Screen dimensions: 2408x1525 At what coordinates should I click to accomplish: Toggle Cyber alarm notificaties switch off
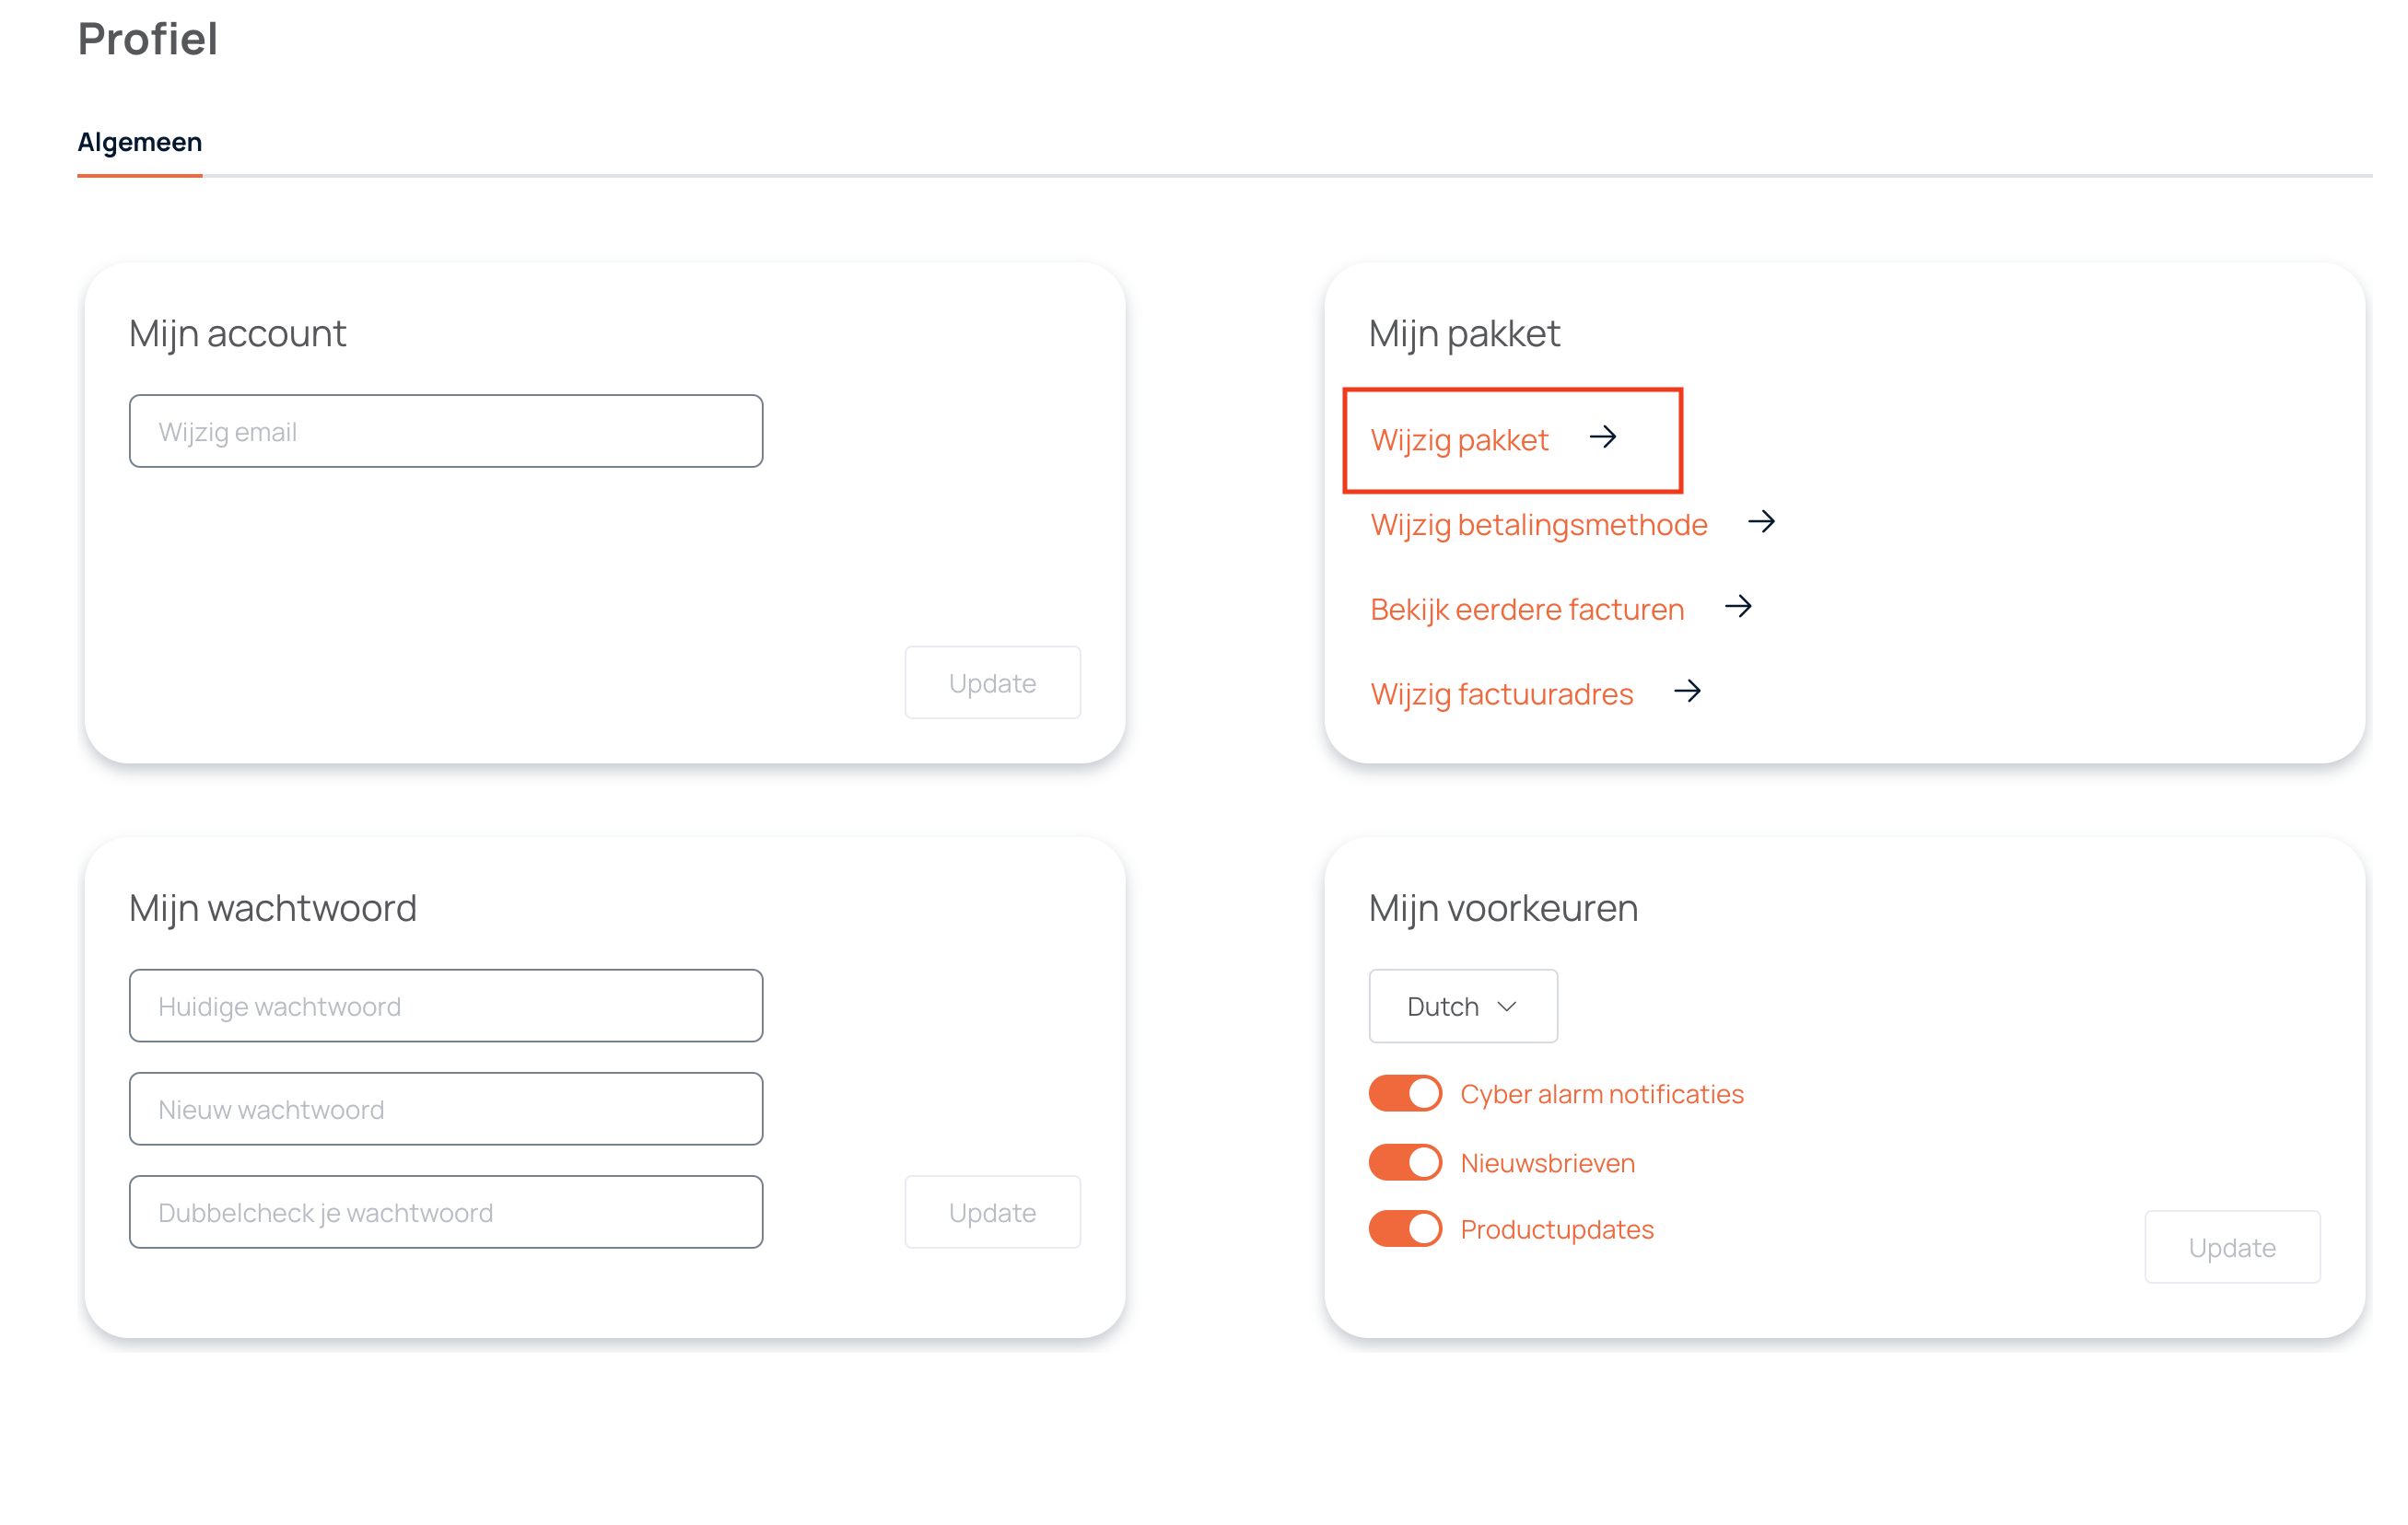coord(1405,1093)
